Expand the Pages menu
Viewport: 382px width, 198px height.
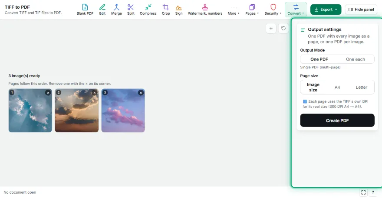[252, 10]
